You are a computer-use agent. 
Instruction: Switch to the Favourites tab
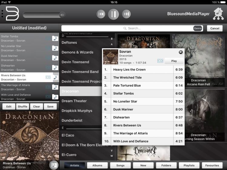point(212,165)
